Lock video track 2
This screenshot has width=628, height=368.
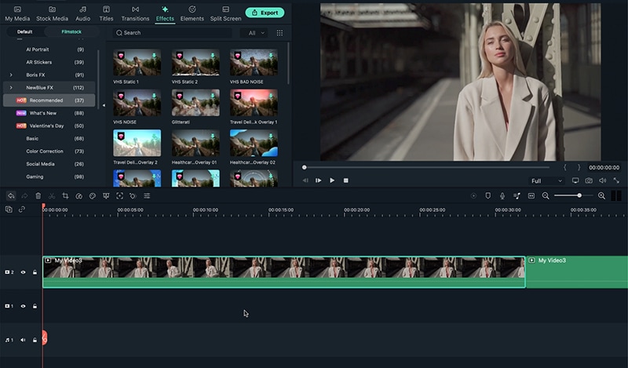point(35,272)
